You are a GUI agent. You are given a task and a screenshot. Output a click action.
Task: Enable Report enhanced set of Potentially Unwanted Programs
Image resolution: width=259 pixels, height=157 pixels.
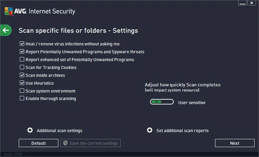(x=22, y=60)
